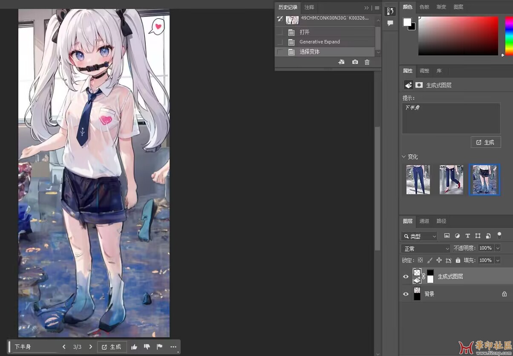Viewport: 513px width, 356px height.
Task: Toggle history brush source box for Generative Expand
Action: point(280,42)
